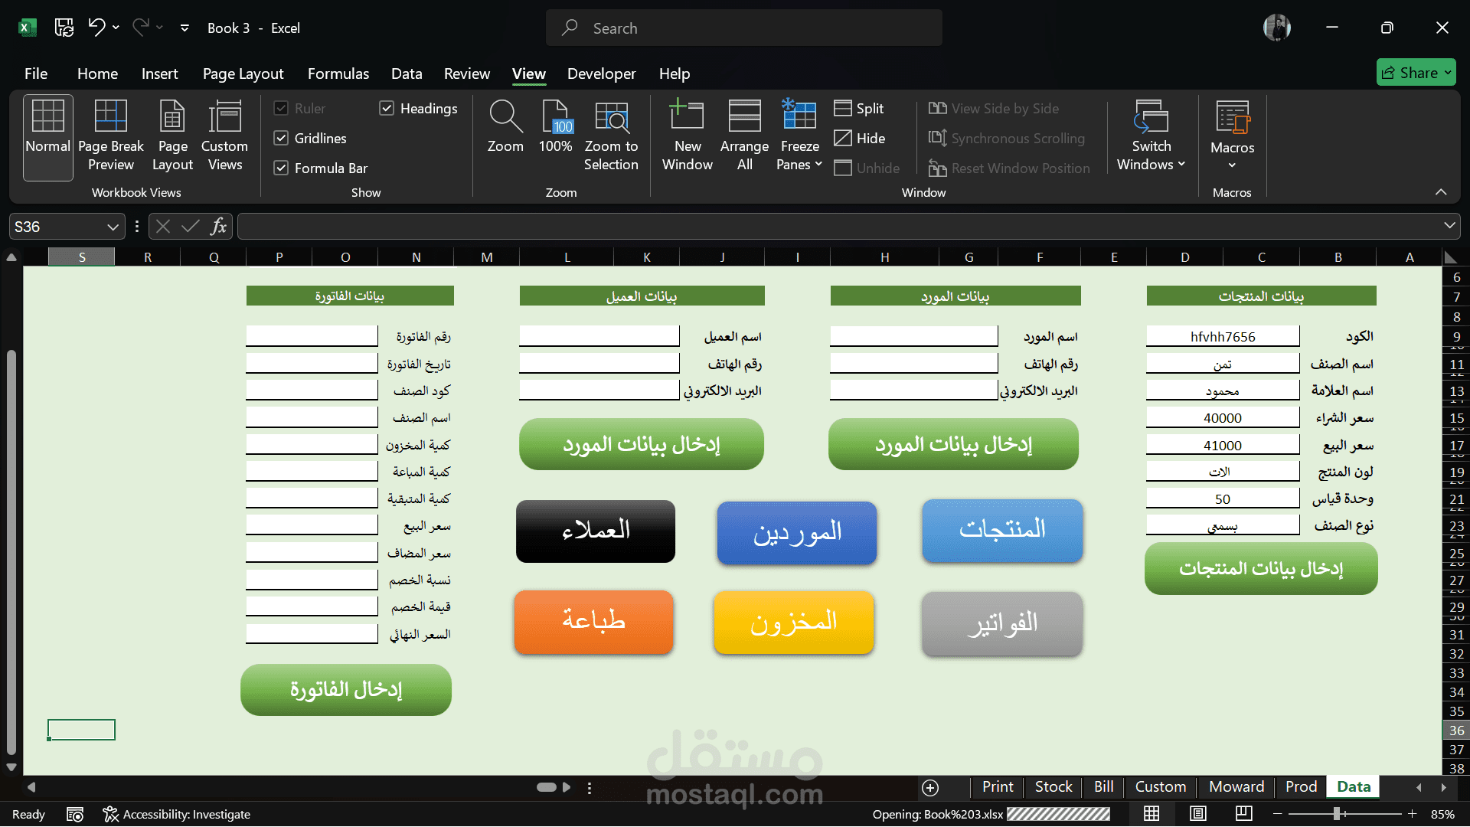Expand the formula bar chevron
The height and width of the screenshot is (827, 1470).
pos(1449,225)
